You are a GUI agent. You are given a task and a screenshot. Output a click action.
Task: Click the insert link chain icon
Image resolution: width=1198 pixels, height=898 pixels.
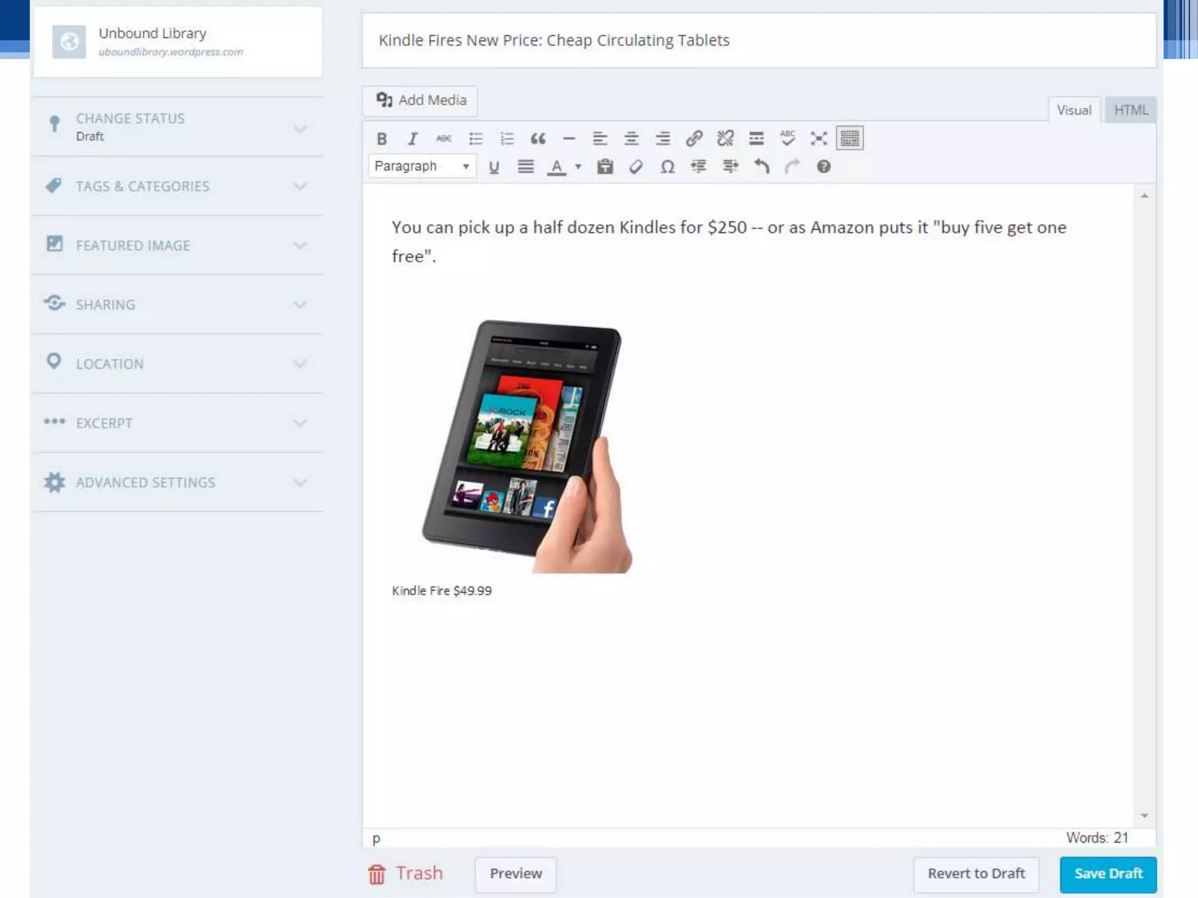click(x=694, y=139)
